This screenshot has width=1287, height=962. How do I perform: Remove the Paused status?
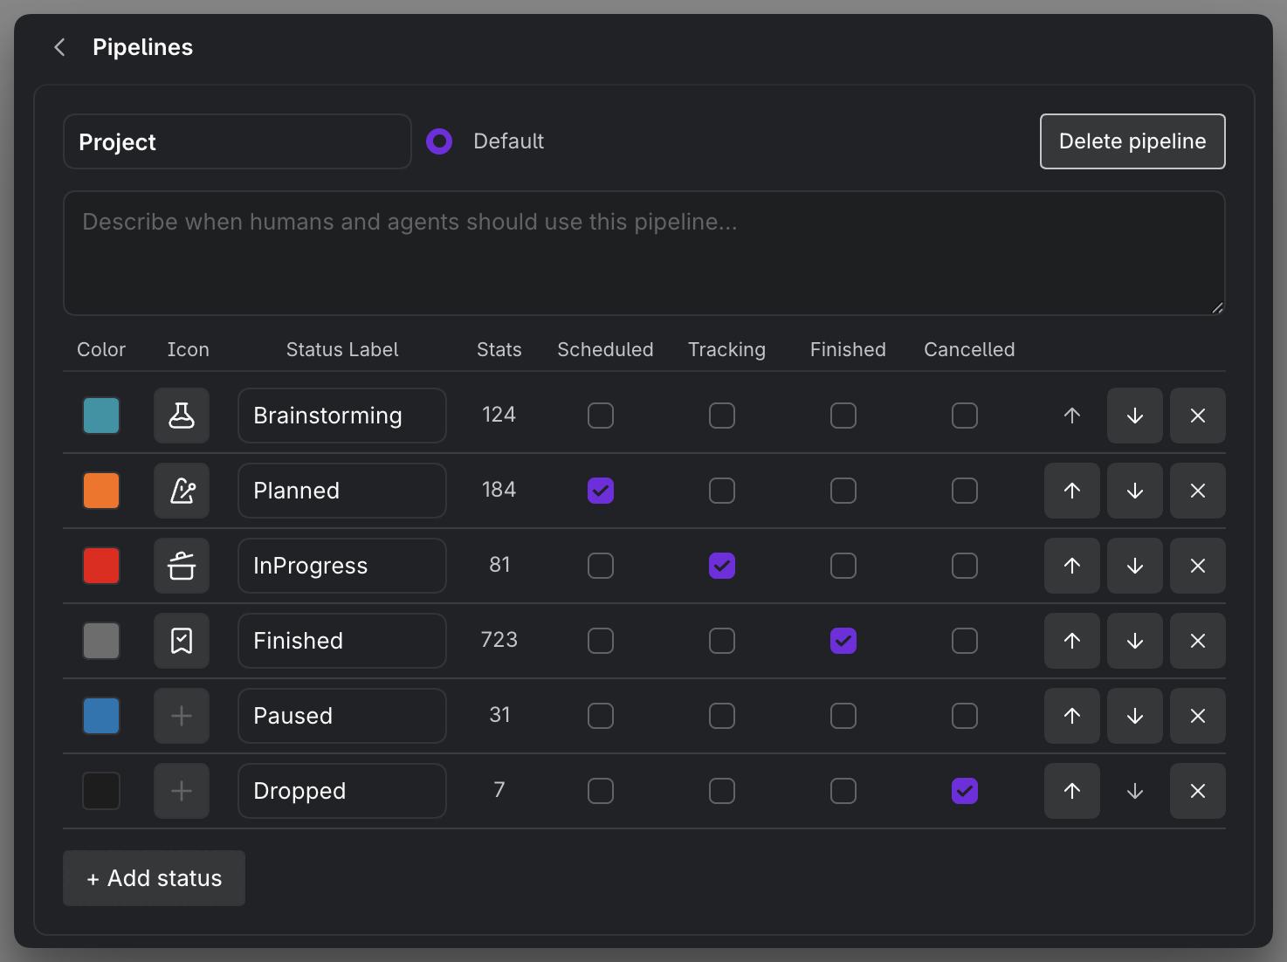1198,716
